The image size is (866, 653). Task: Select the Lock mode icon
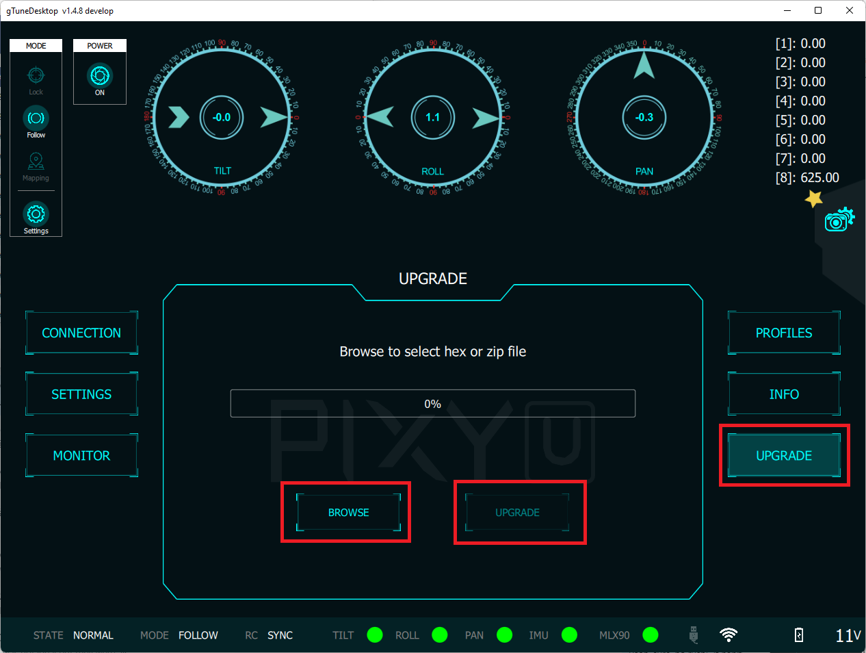click(36, 76)
